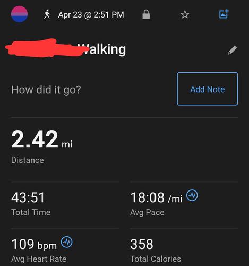Open info icon next to Avg Pace
Screen dimensions: 249x266
click(192, 195)
